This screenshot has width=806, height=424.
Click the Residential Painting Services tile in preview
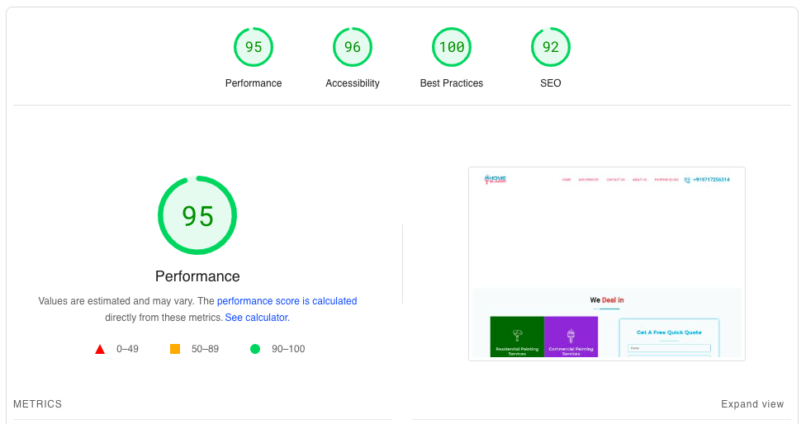[517, 337]
